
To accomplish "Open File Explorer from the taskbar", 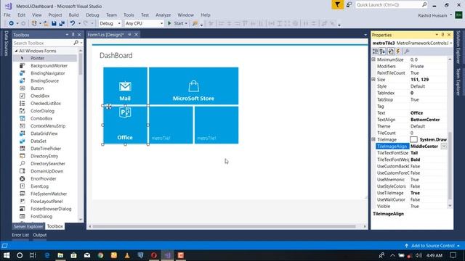I will coord(60,255).
